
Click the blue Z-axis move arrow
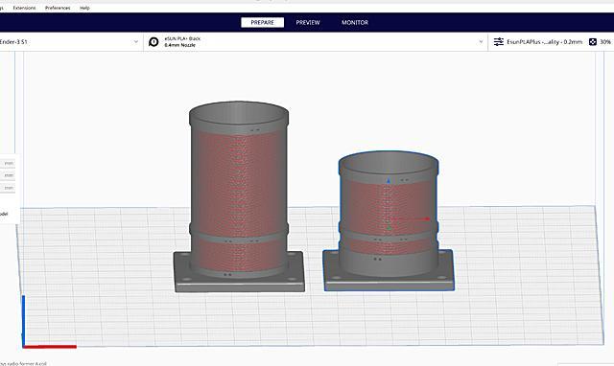tap(389, 180)
